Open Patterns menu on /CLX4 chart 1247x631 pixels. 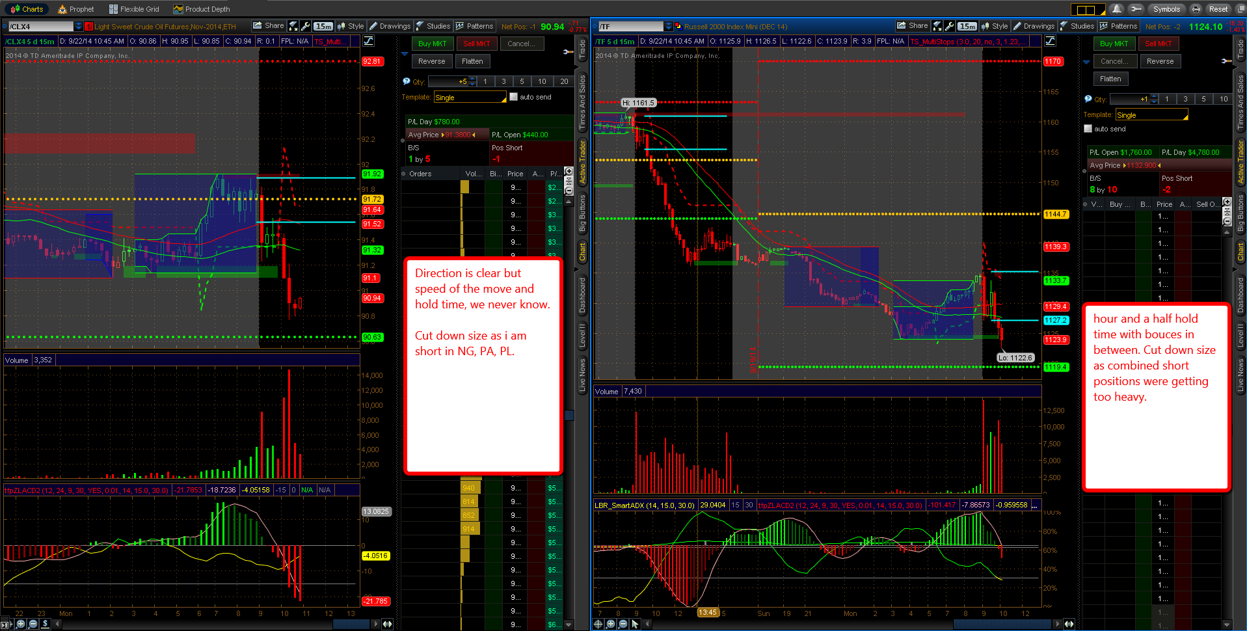coord(475,26)
